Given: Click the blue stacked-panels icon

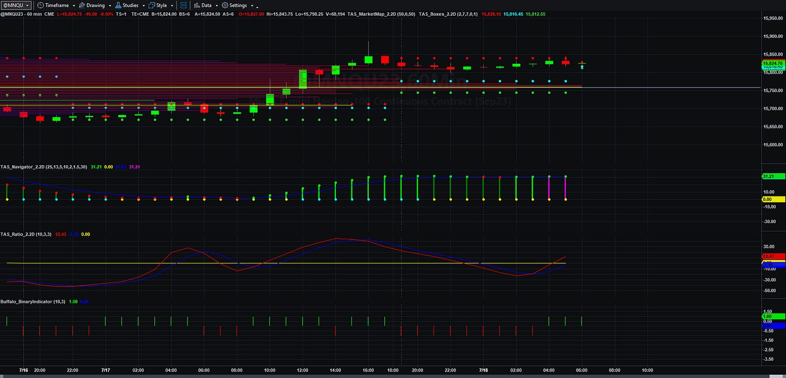Looking at the screenshot, I should point(184,5).
